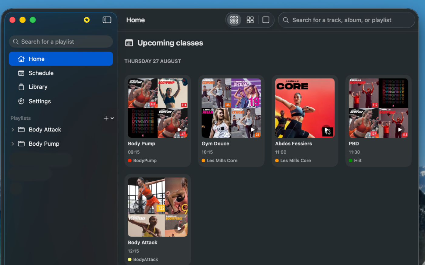Click the red BodyPump category dot

pos(130,161)
